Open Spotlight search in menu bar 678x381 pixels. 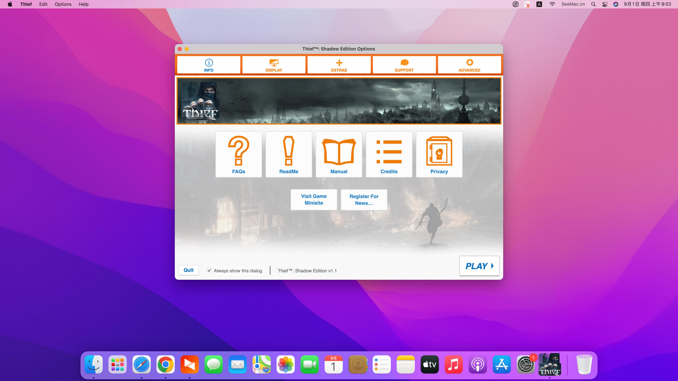pos(593,4)
